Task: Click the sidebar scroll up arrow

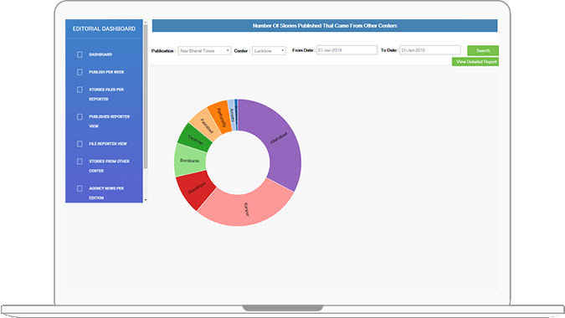Action: (146, 23)
